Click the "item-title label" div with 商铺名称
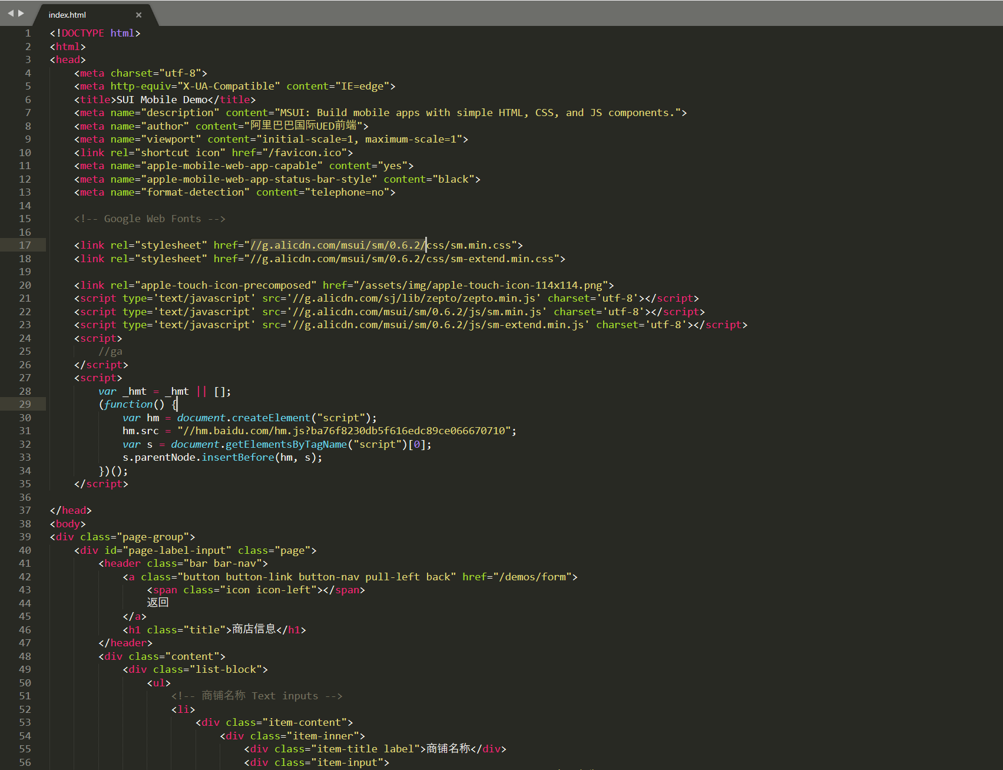This screenshot has height=770, width=1003. point(375,749)
